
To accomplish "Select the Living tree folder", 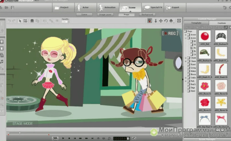I will click(x=192, y=68).
